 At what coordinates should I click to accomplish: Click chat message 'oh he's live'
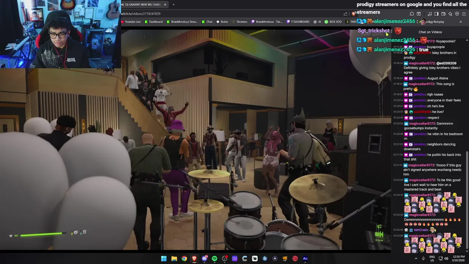point(436,106)
